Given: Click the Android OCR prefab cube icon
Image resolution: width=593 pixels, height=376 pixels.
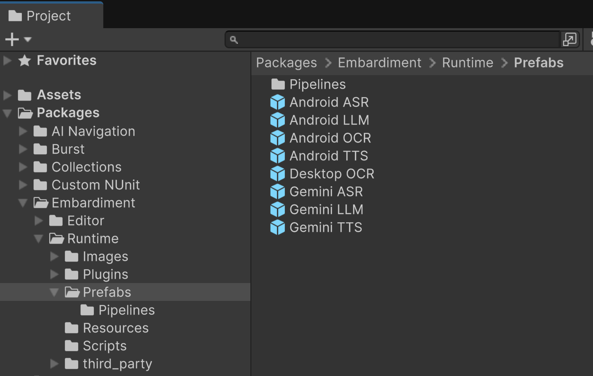Looking at the screenshot, I should click(x=278, y=138).
